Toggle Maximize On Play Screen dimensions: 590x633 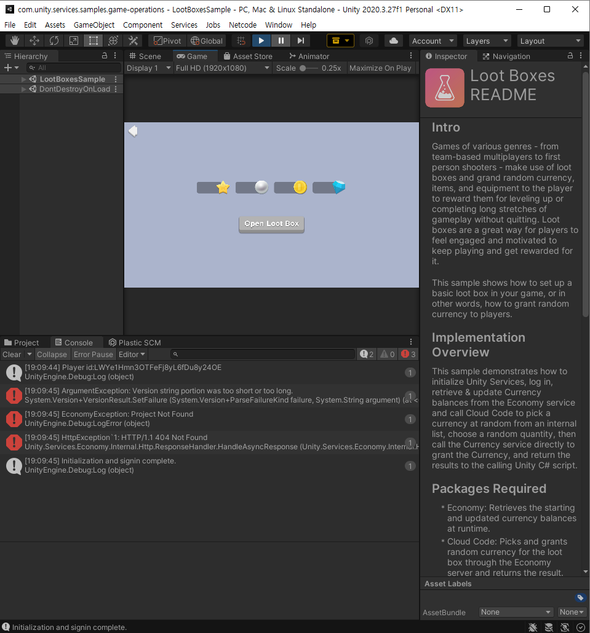click(x=380, y=68)
